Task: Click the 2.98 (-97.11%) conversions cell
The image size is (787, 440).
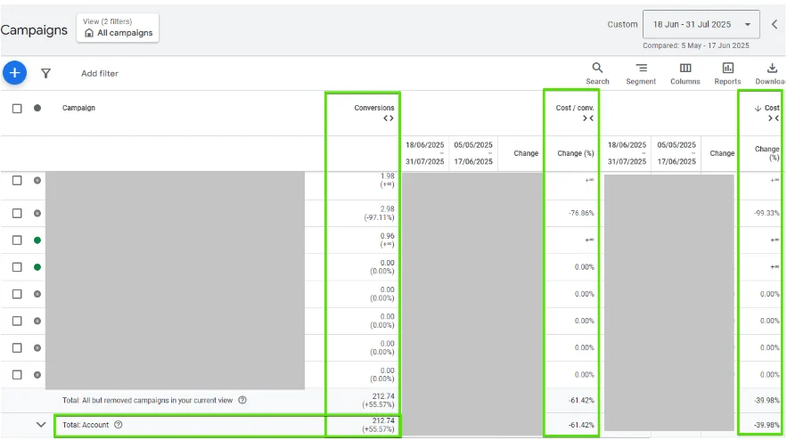Action: [x=379, y=213]
